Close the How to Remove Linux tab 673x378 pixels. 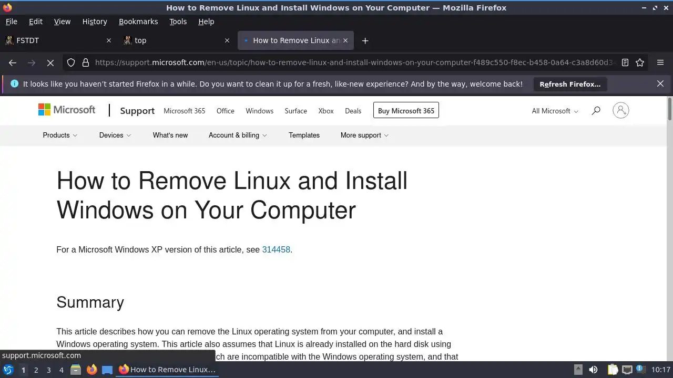[x=345, y=40]
